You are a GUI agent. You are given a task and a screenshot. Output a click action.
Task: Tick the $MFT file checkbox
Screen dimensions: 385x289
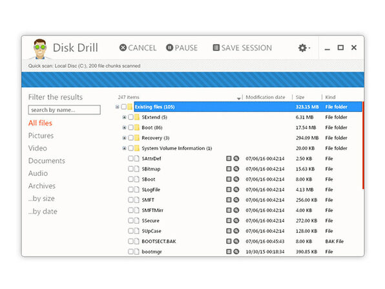(130, 200)
